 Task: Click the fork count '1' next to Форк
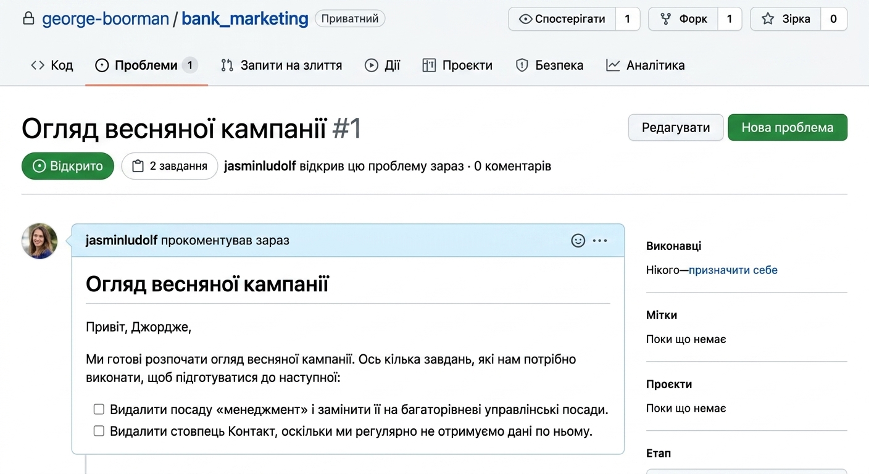pyautogui.click(x=730, y=19)
